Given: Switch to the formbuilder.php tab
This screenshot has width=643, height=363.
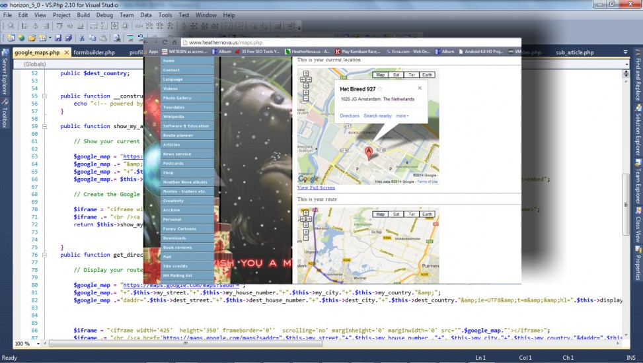Looking at the screenshot, I should coord(94,52).
